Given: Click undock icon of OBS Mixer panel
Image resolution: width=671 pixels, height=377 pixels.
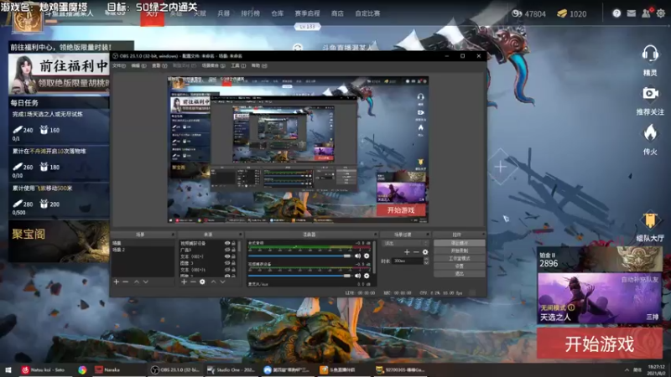Looking at the screenshot, I should [375, 235].
